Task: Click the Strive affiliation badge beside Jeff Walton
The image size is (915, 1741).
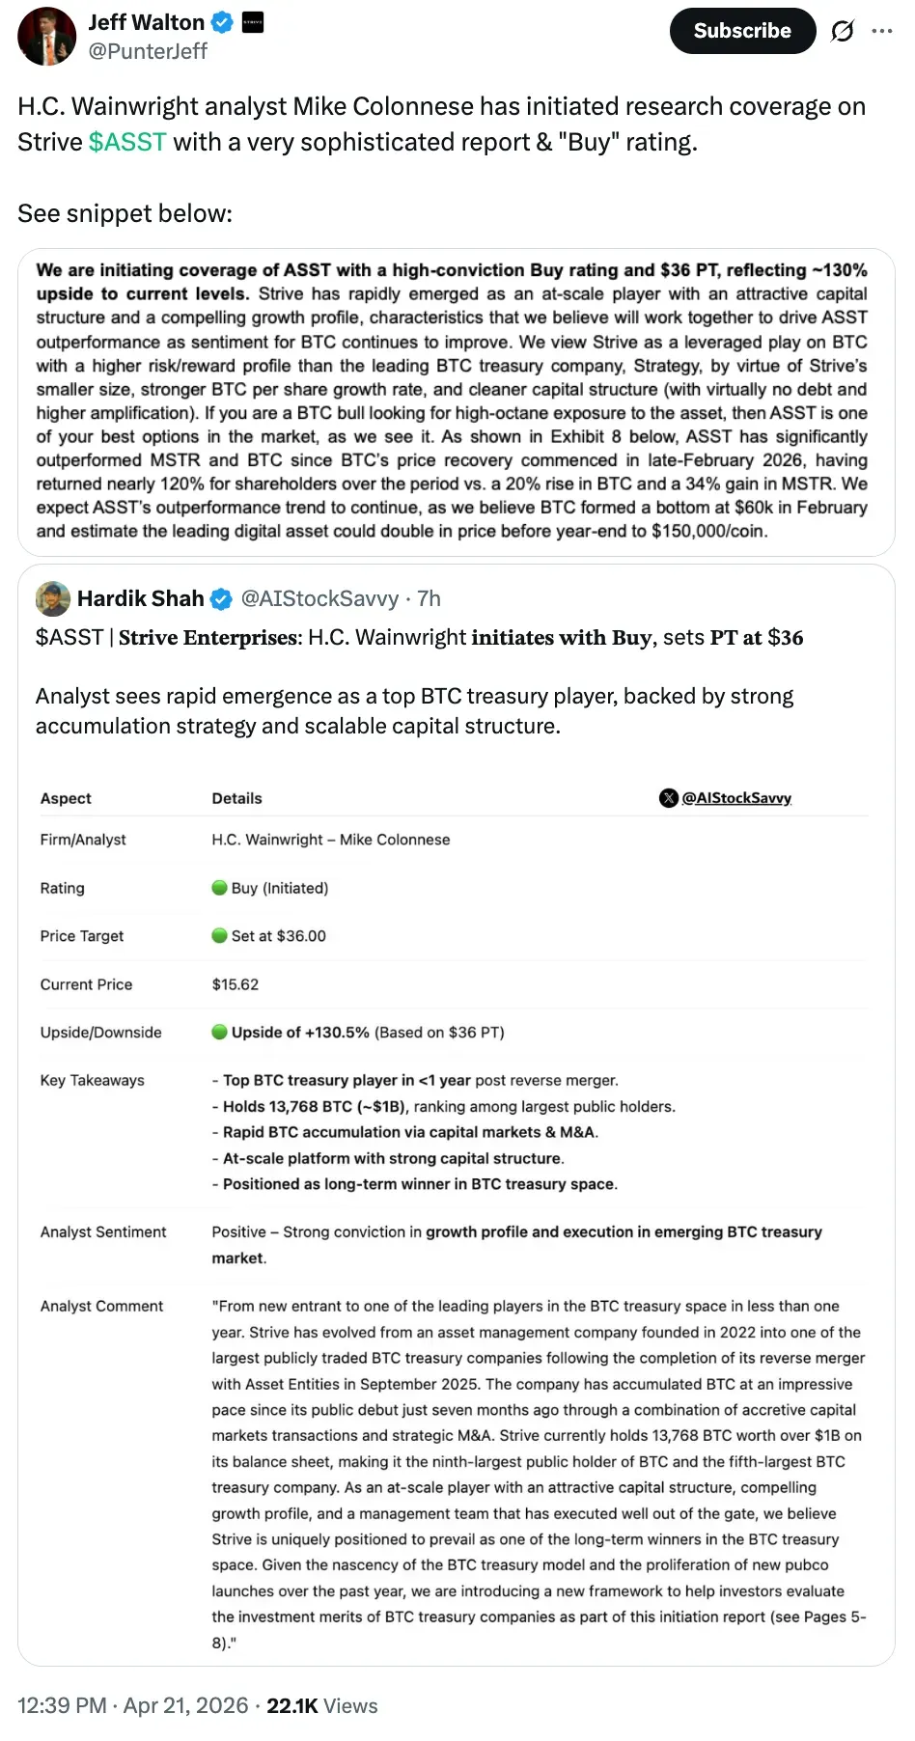Action: point(253,21)
